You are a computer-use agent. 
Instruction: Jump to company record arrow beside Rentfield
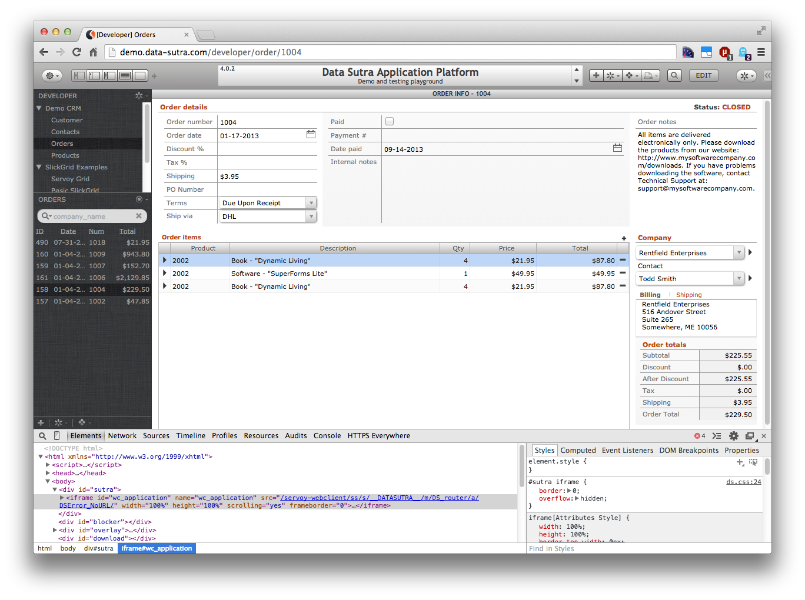[x=750, y=252]
